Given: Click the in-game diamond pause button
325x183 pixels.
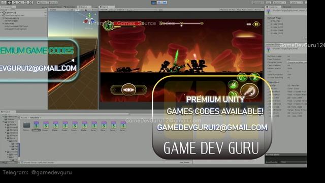Looking at the screenshot, I should pyautogui.click(x=256, y=24).
